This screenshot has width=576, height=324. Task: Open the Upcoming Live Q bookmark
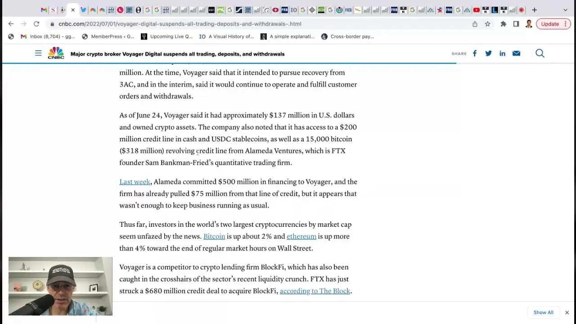tap(166, 36)
